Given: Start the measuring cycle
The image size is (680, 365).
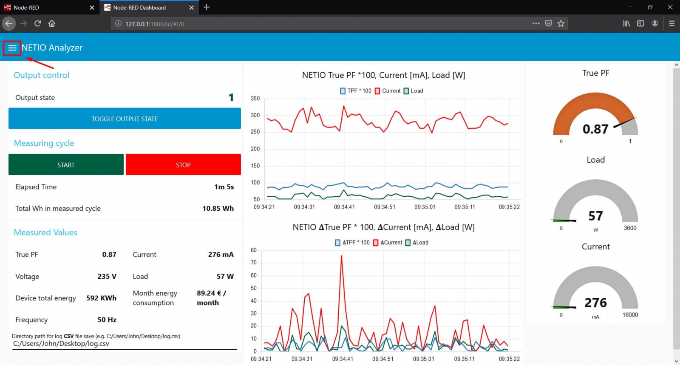Looking at the screenshot, I should (x=66, y=164).
